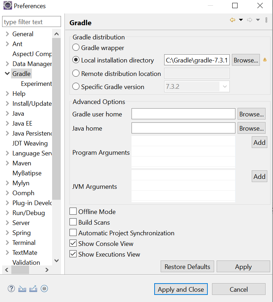Open Data Management preference page
Image resolution: width=273 pixels, height=302 pixels.
pos(32,64)
